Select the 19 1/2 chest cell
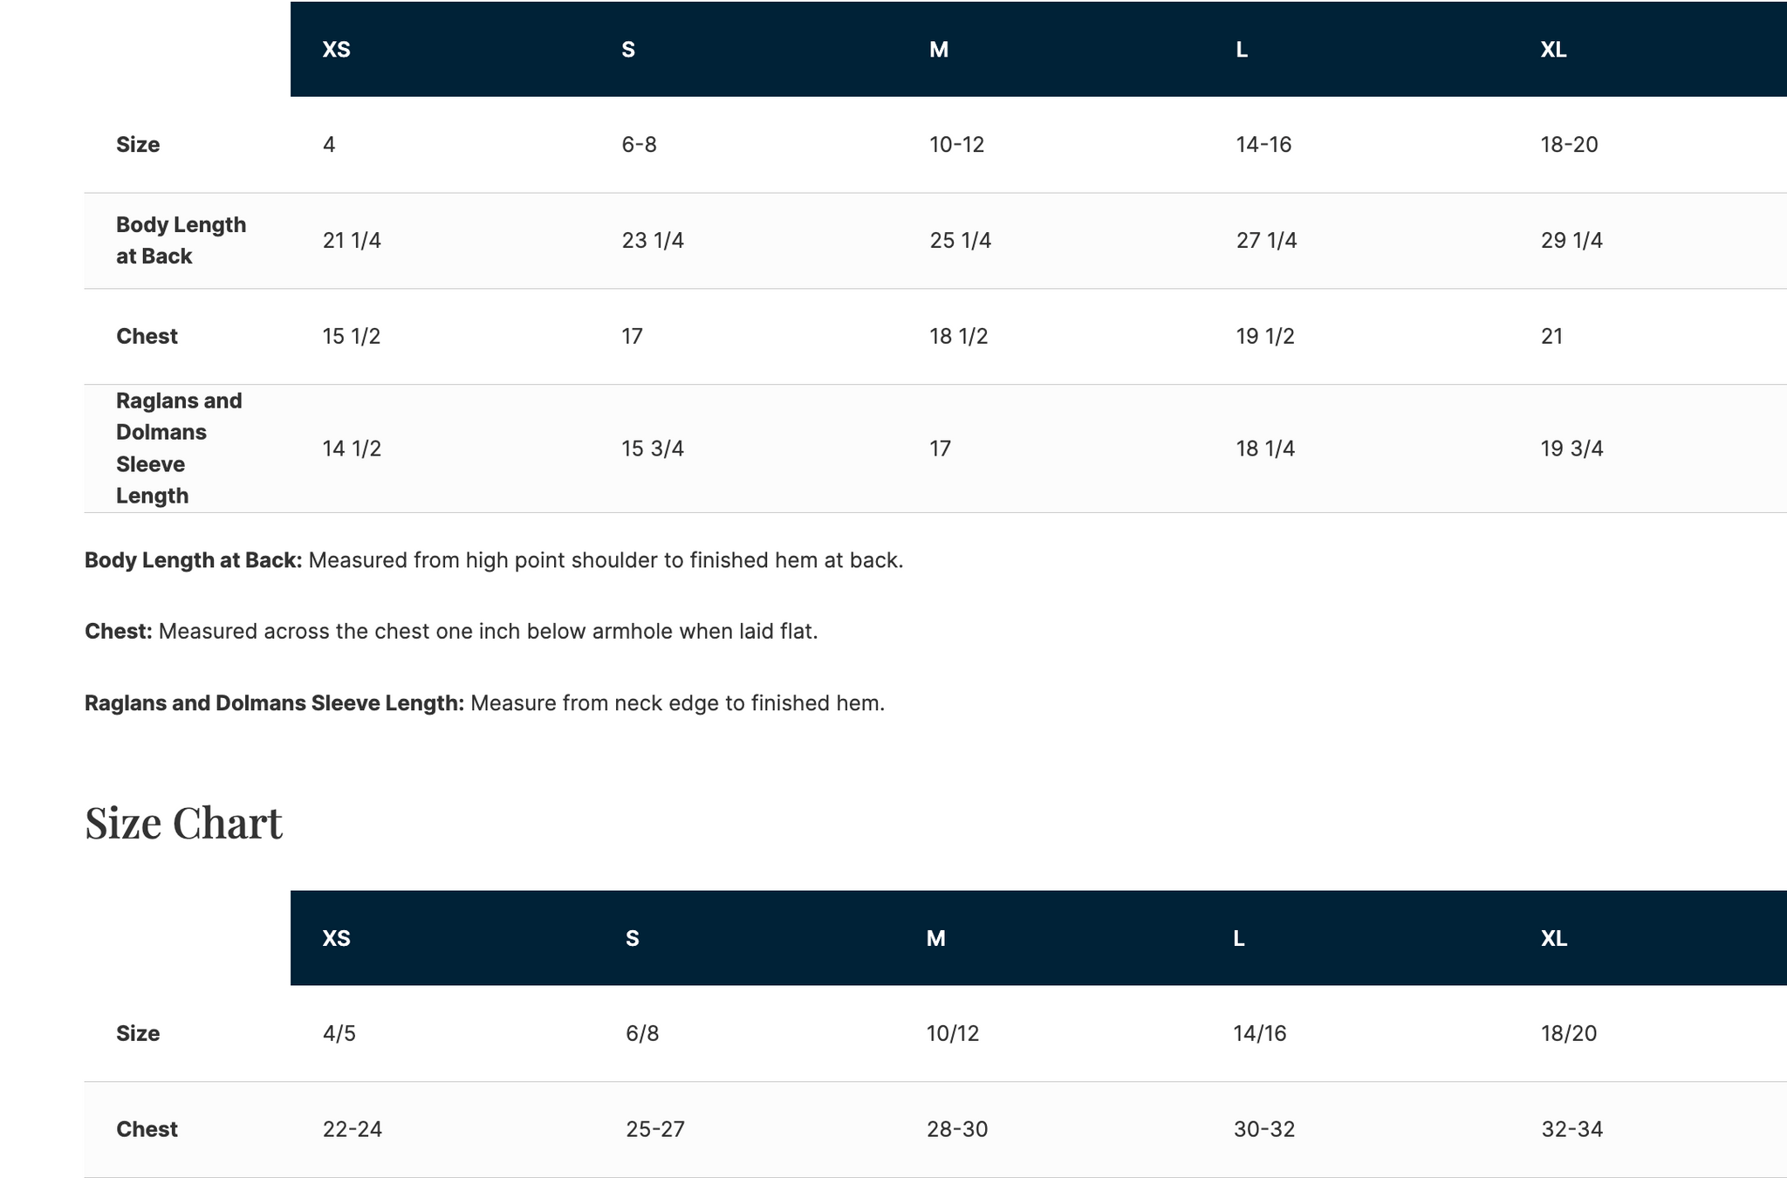1787x1178 pixels. coord(1265,336)
